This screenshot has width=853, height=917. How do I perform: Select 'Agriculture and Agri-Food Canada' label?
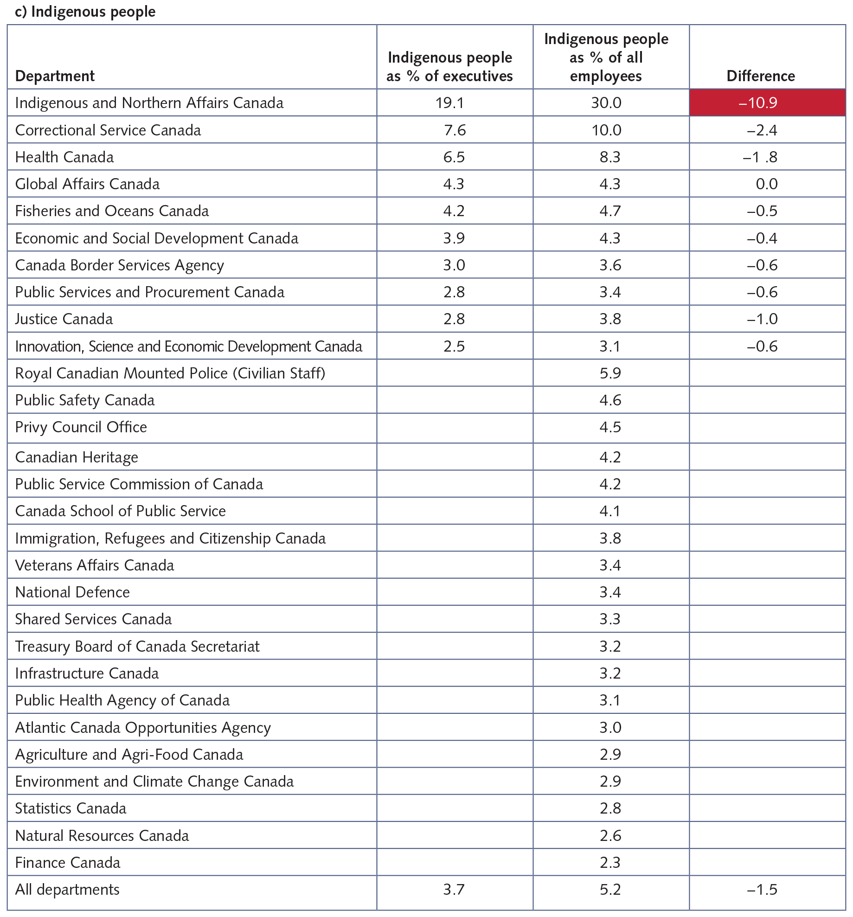click(129, 754)
